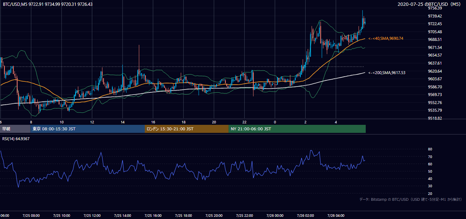Select the 早朝 session bar
This screenshot has height=219, width=466.
tap(15, 129)
